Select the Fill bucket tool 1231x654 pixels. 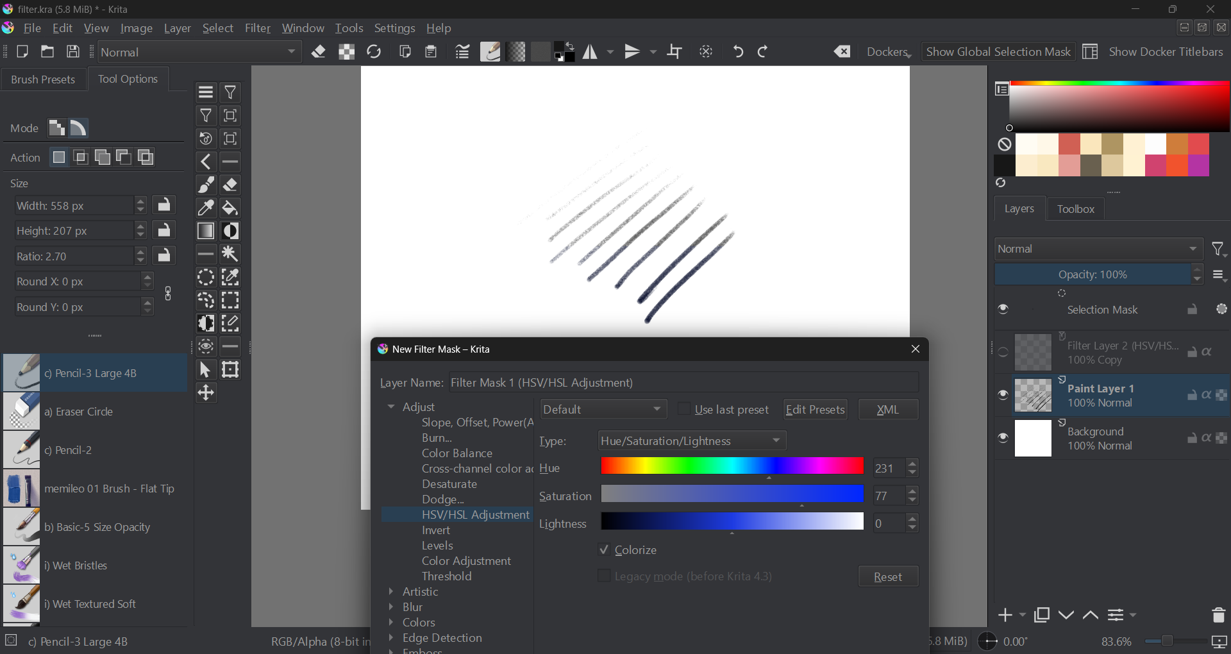(x=230, y=208)
